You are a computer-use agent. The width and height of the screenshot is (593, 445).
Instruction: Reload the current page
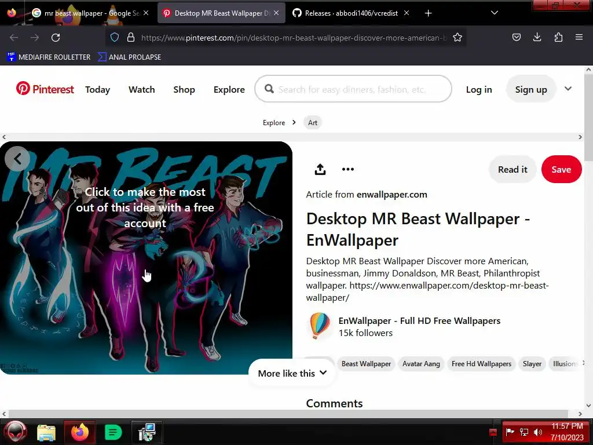(x=56, y=38)
